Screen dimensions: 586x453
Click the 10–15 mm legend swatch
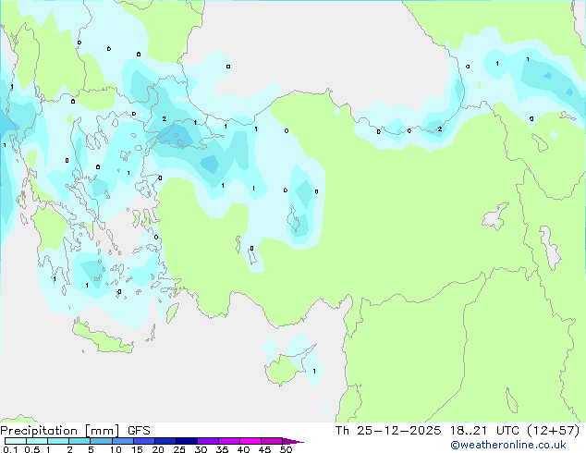tap(123, 441)
